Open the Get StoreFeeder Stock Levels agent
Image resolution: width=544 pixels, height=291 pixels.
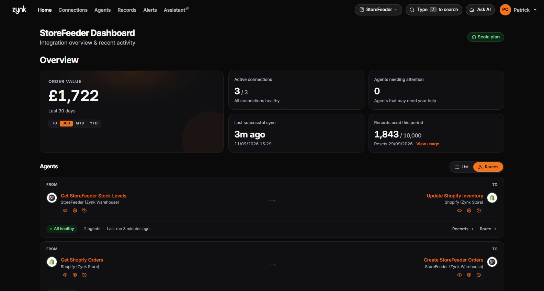click(x=93, y=196)
